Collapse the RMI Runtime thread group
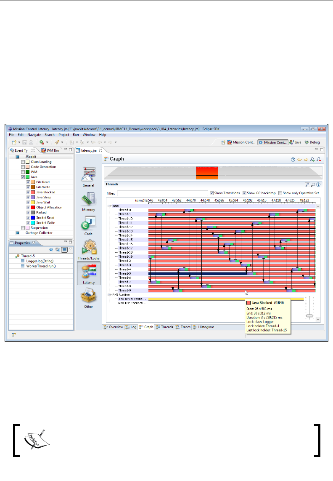Image resolution: width=333 pixels, height=481 pixels. pos(109,295)
